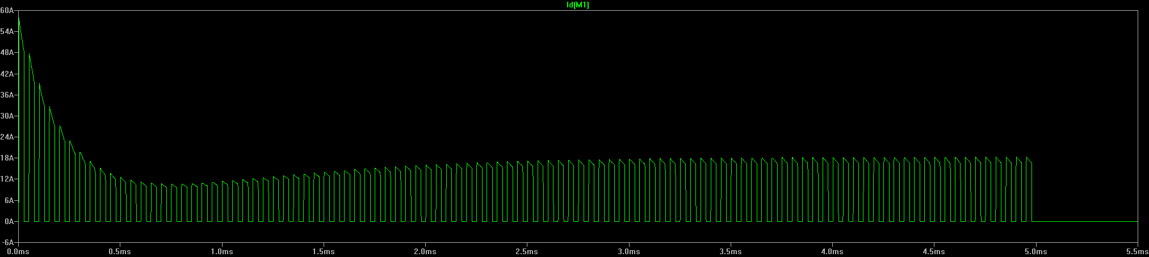
Task: Select the 3.5ms time axis label
Action: [x=731, y=251]
